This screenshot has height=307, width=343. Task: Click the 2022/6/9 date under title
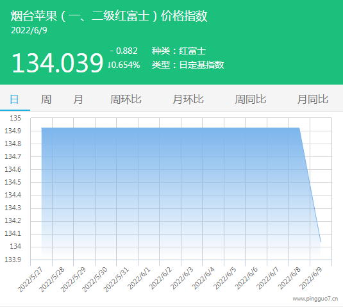click(29, 30)
